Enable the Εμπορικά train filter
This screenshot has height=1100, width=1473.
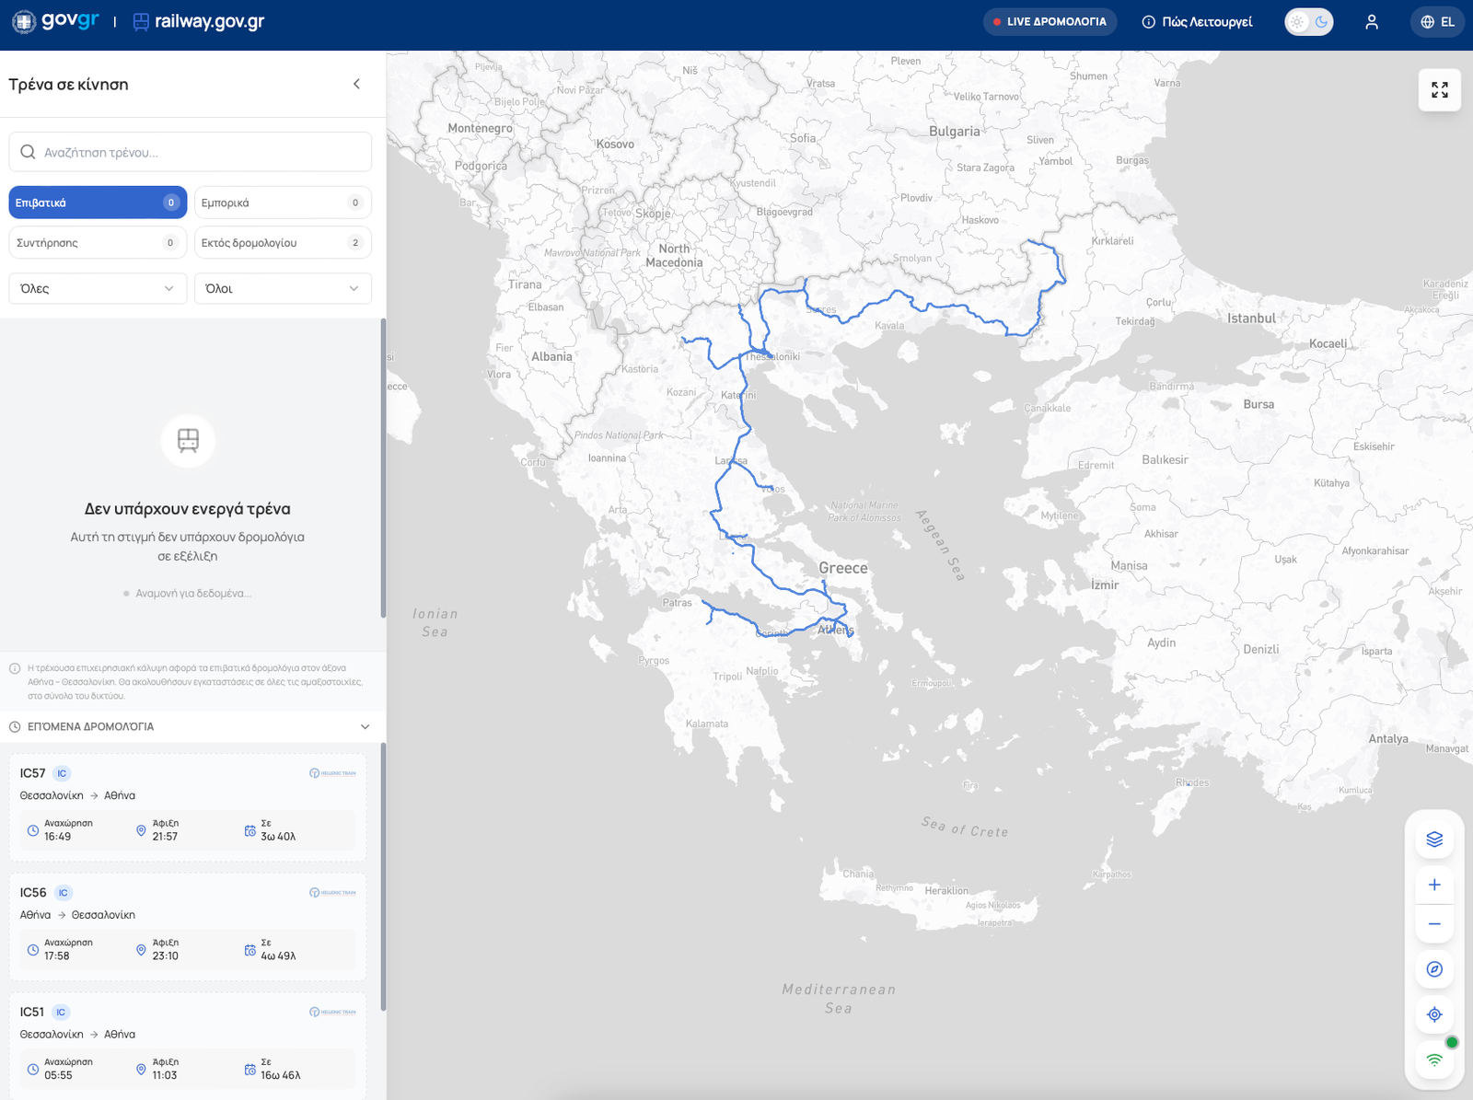(x=283, y=203)
